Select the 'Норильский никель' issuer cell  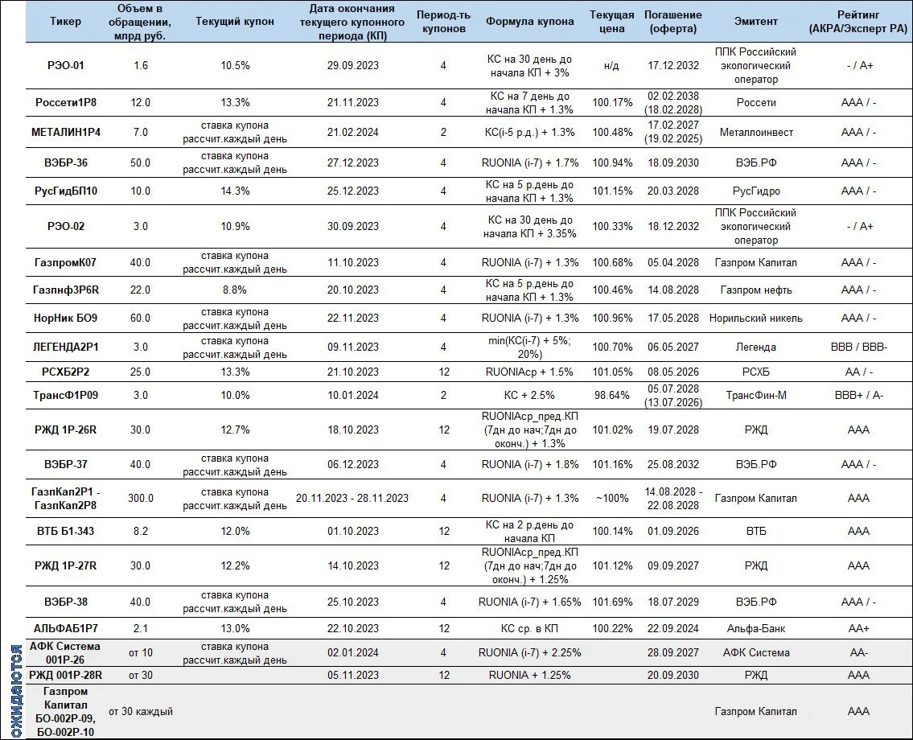pyautogui.click(x=756, y=318)
